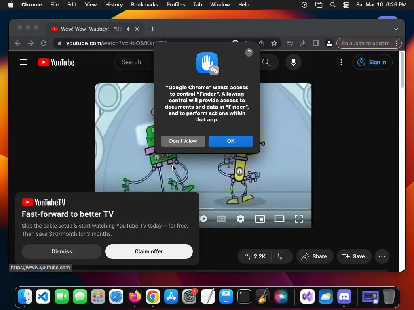Viewport: 414px width, 310px height.
Task: Go forward in browser history
Action: coord(31,43)
